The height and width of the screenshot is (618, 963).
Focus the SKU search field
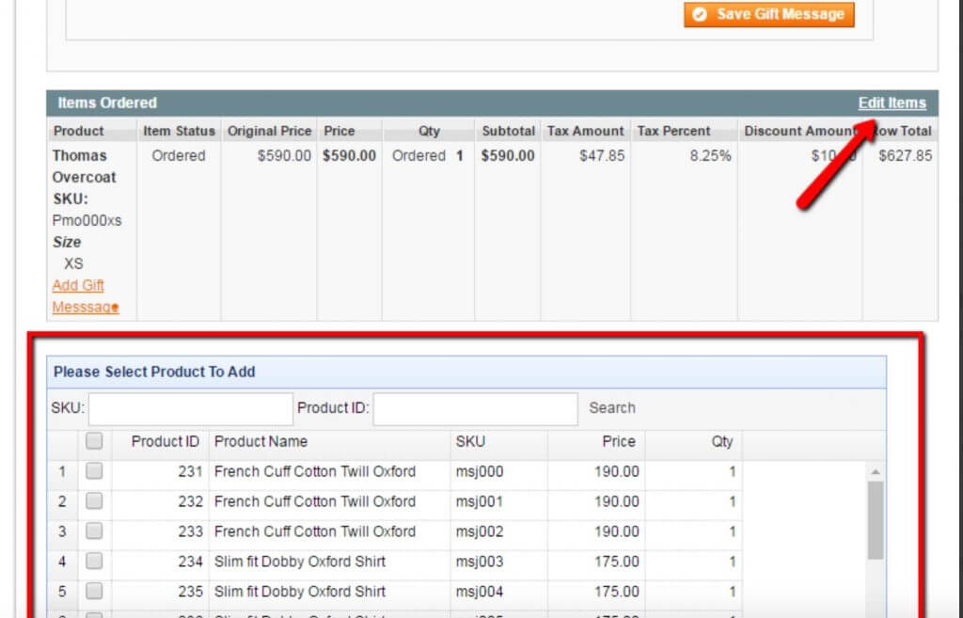190,408
